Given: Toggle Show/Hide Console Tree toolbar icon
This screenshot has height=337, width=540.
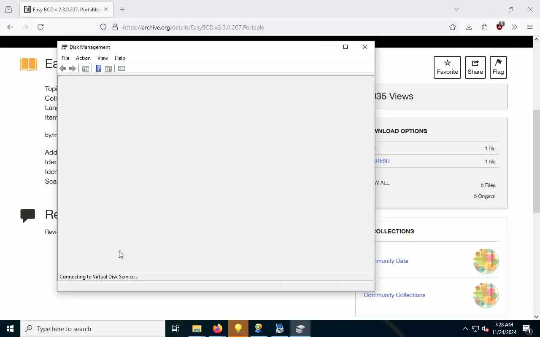Looking at the screenshot, I should [x=86, y=69].
